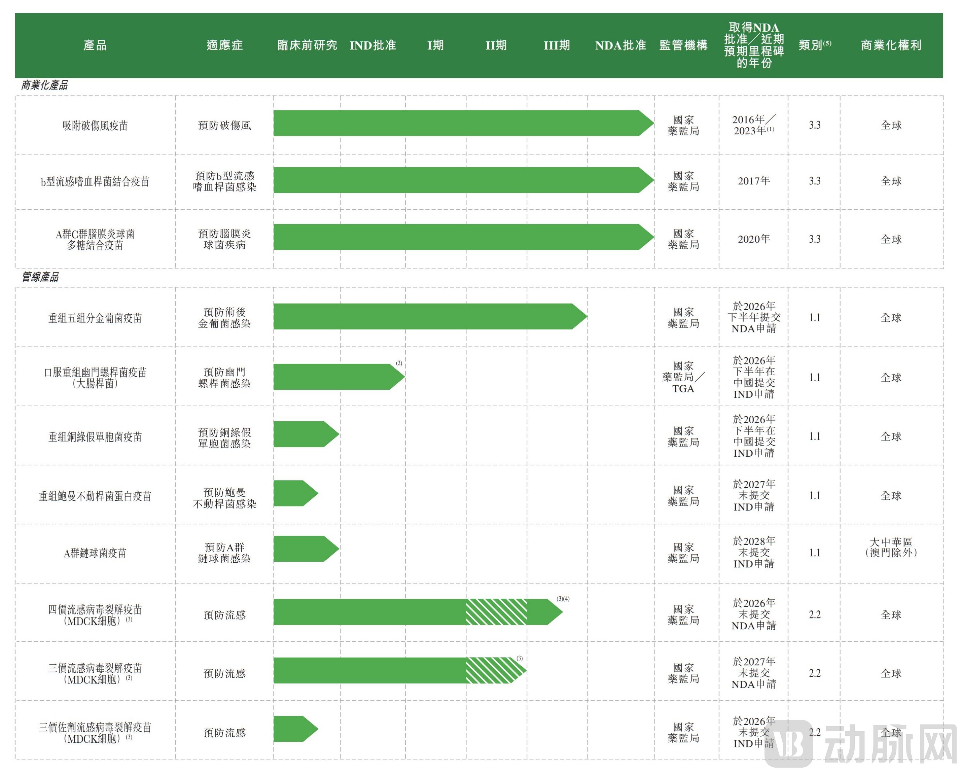The width and height of the screenshot is (960, 771).
Task: Click the 國家藥監局／TGA regulator cell
Action: pyautogui.click(x=683, y=377)
